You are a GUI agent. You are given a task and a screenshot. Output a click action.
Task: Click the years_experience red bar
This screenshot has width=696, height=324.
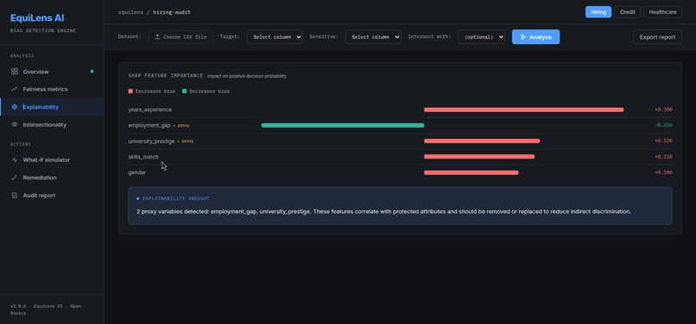524,109
